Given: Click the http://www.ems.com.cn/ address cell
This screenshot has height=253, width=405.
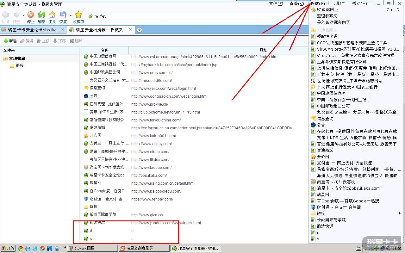Looking at the screenshot, I should point(152,73).
